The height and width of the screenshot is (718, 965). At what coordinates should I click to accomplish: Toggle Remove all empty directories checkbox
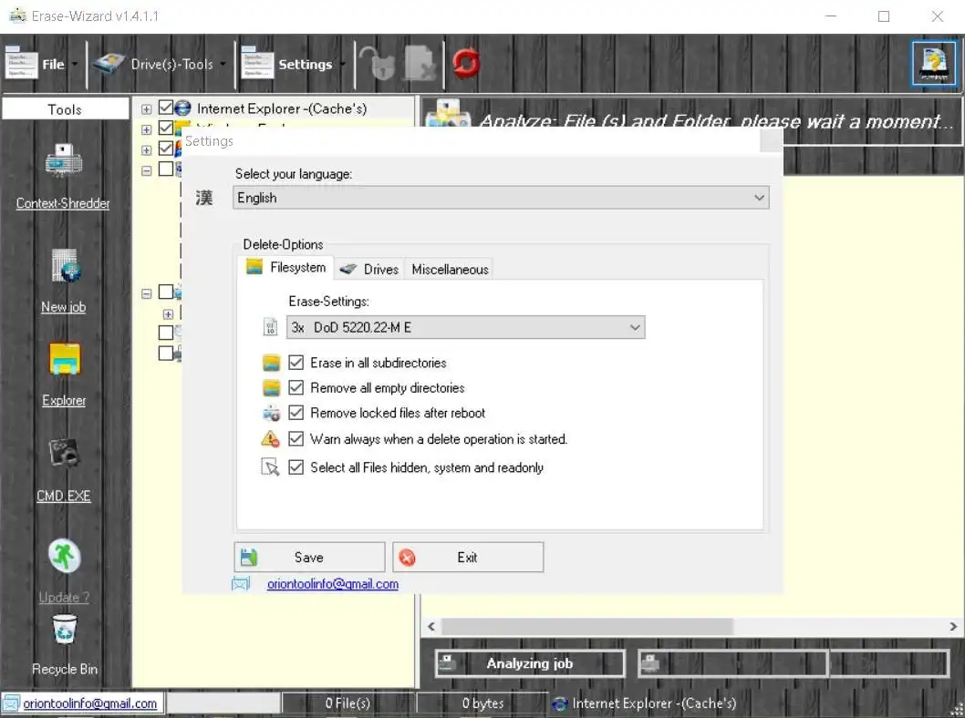(x=296, y=388)
